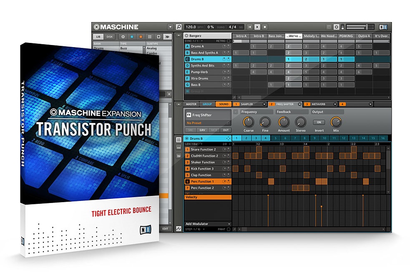The width and height of the screenshot is (410, 278).
Task: Select the Intro A scene
Action: click(241, 36)
